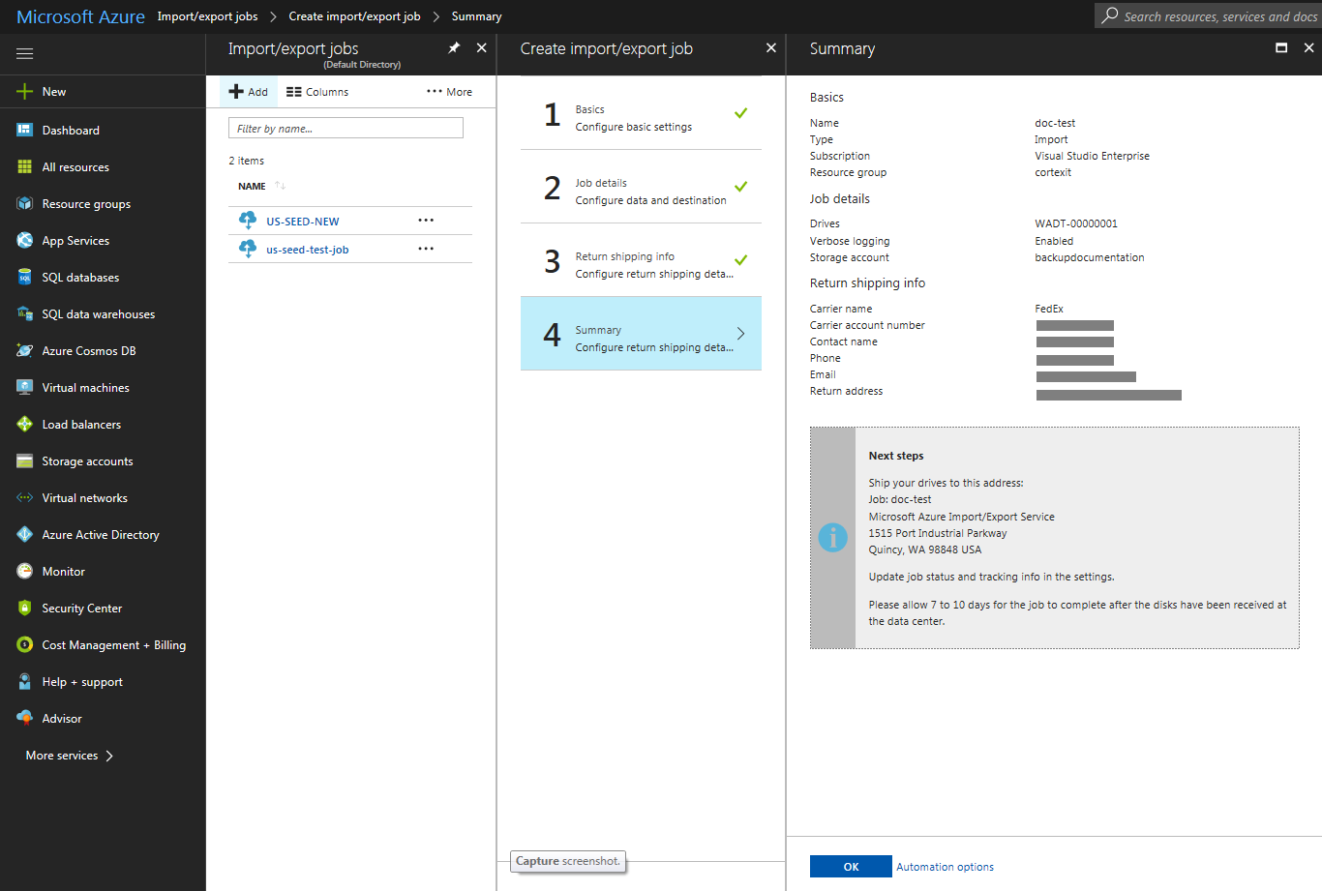Open us-seed-test-job link

(x=308, y=250)
